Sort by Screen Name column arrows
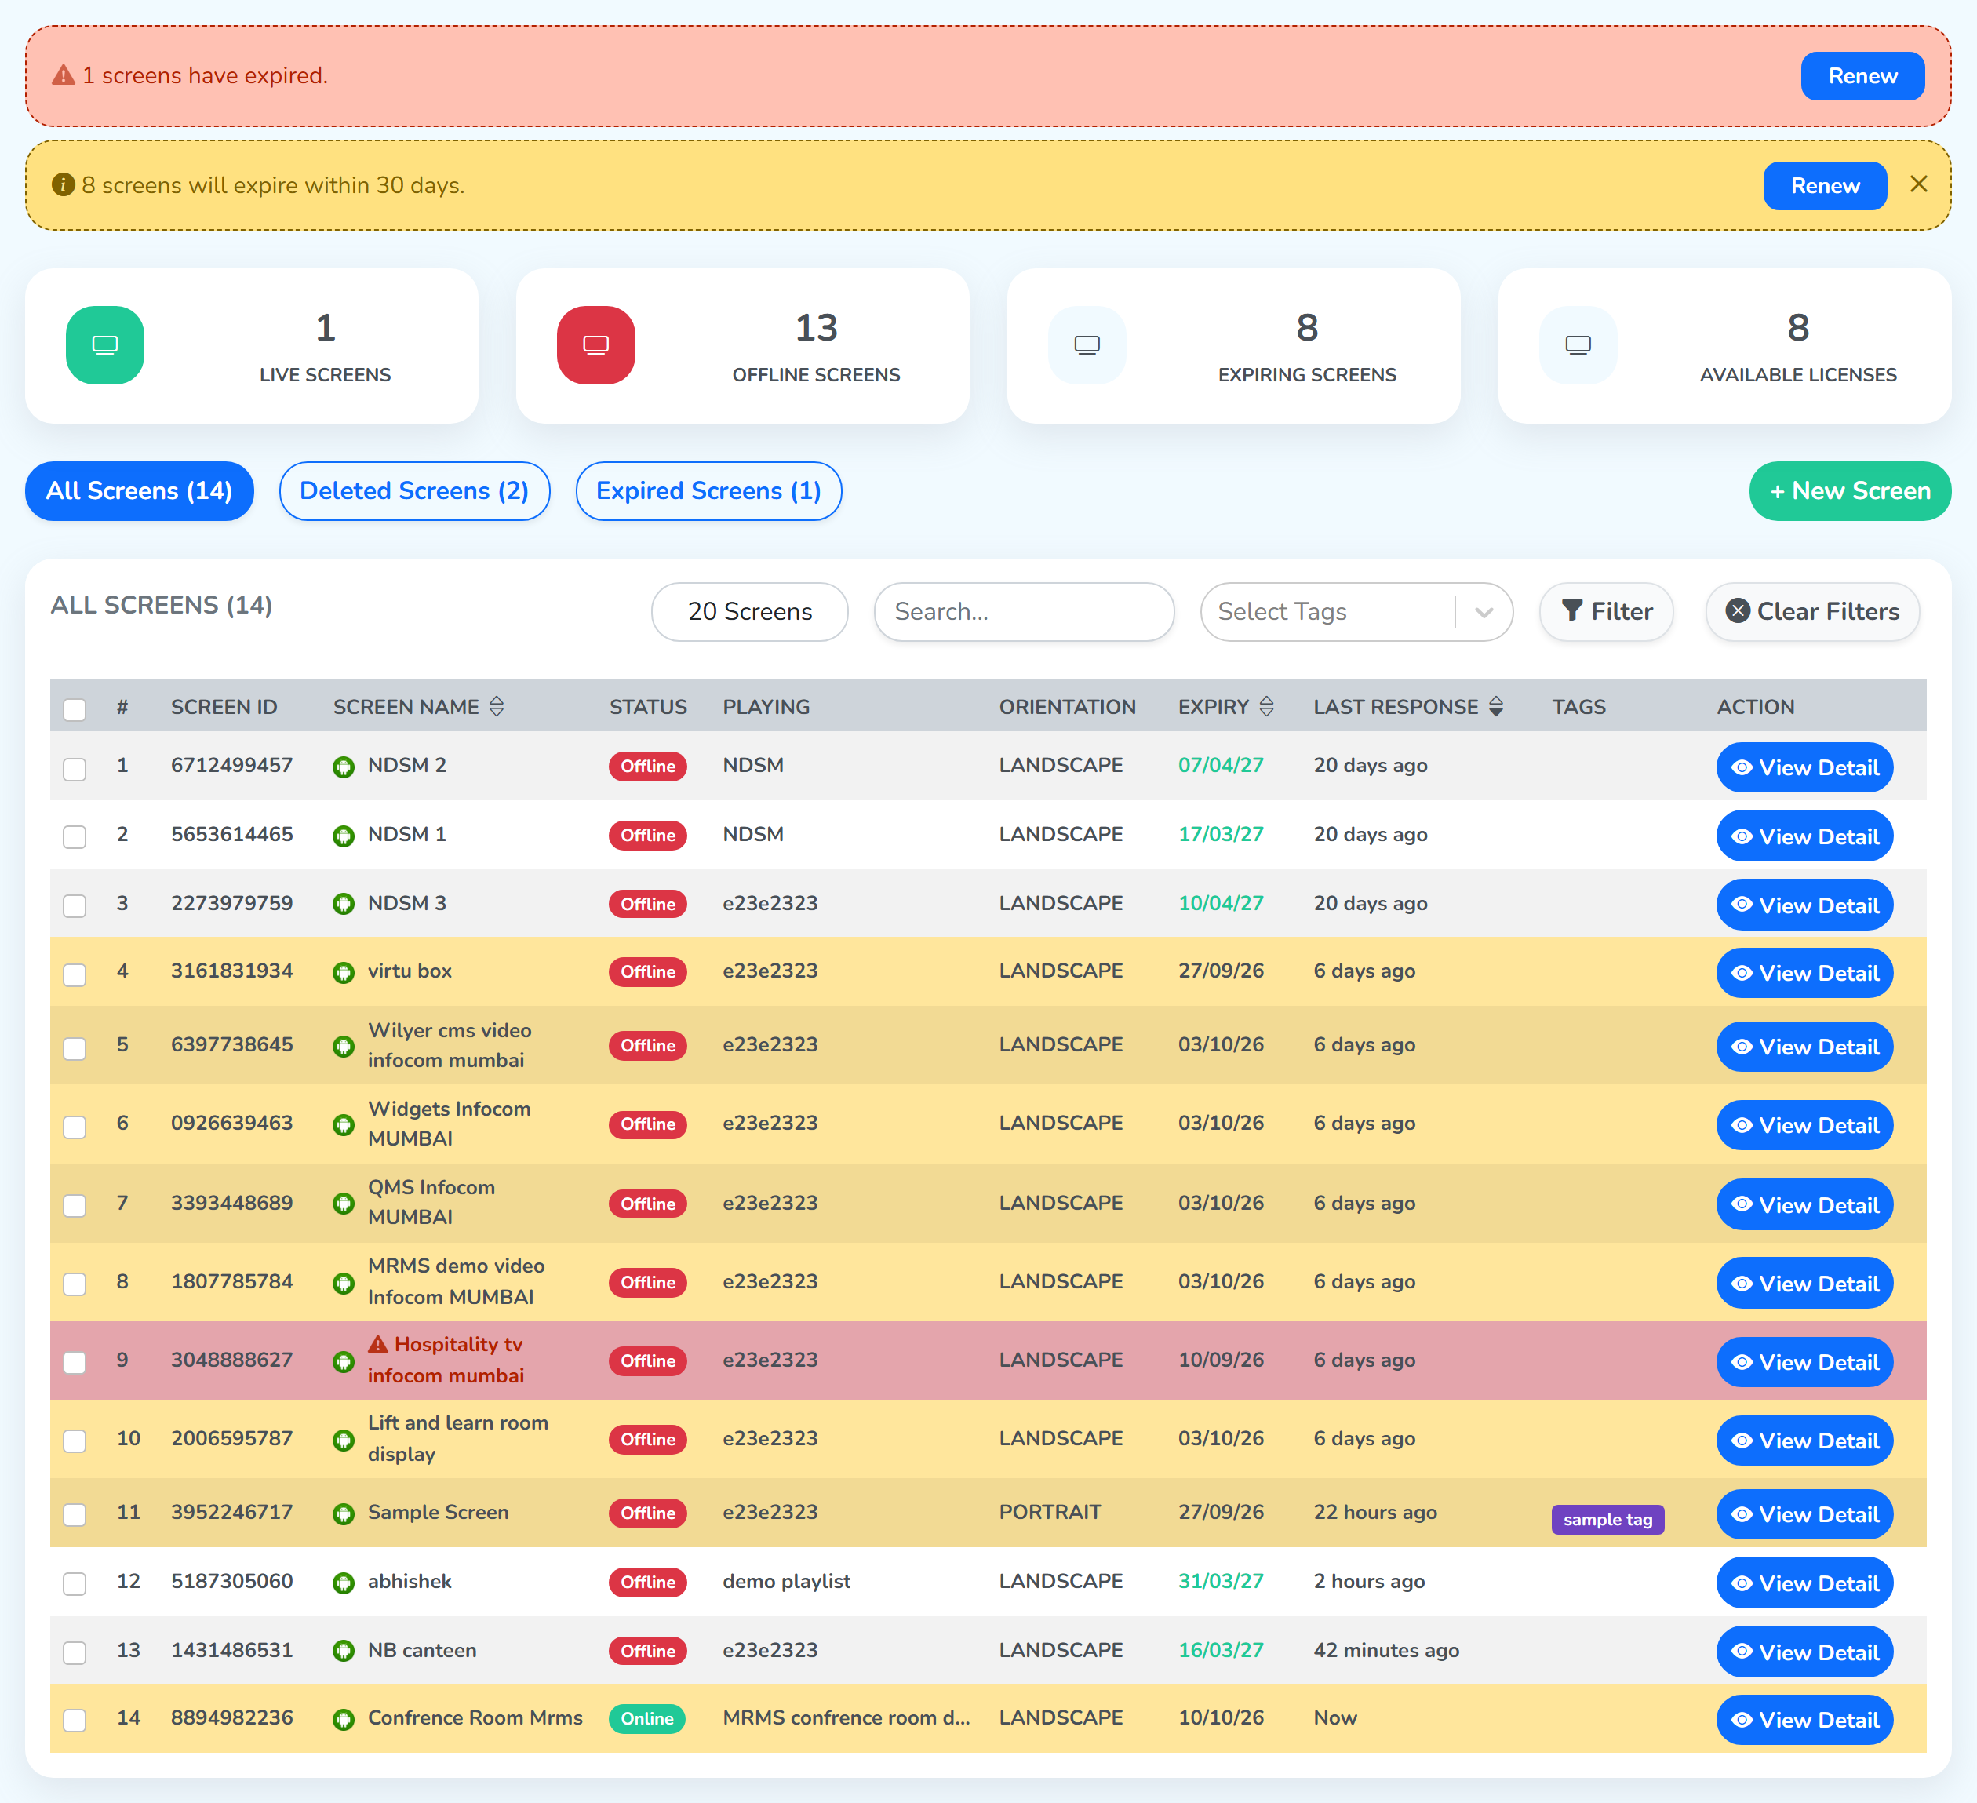The image size is (1977, 1803). 497,706
